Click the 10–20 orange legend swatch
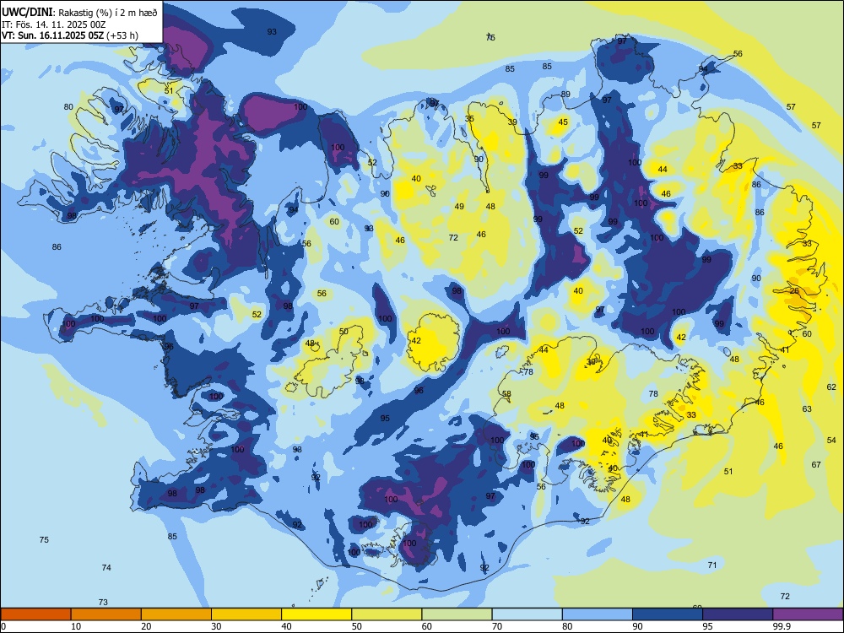This screenshot has width=844, height=633. click(x=106, y=614)
